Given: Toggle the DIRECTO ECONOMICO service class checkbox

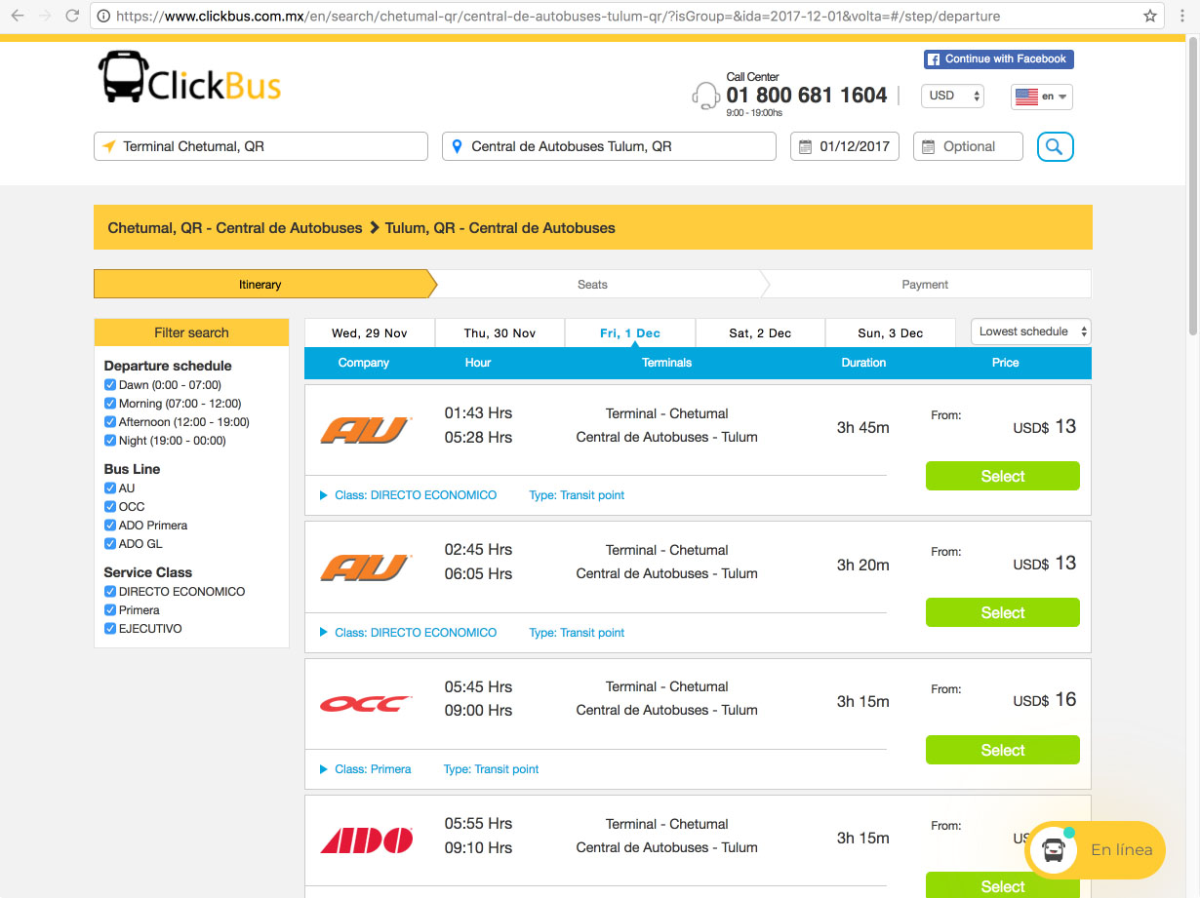Looking at the screenshot, I should click(110, 592).
